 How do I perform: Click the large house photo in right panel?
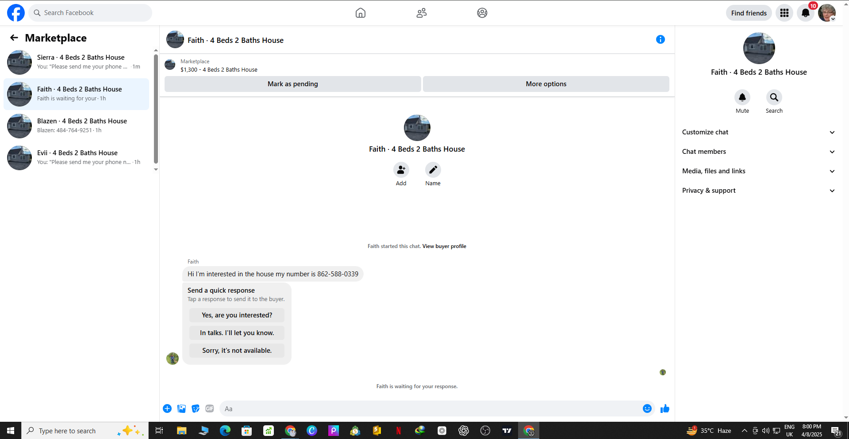(759, 48)
